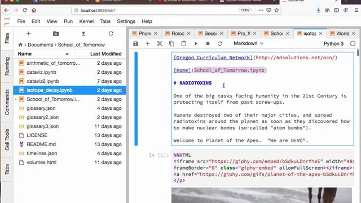Copy the selected cell
This screenshot has width=361, height=203.
pos(171,43)
